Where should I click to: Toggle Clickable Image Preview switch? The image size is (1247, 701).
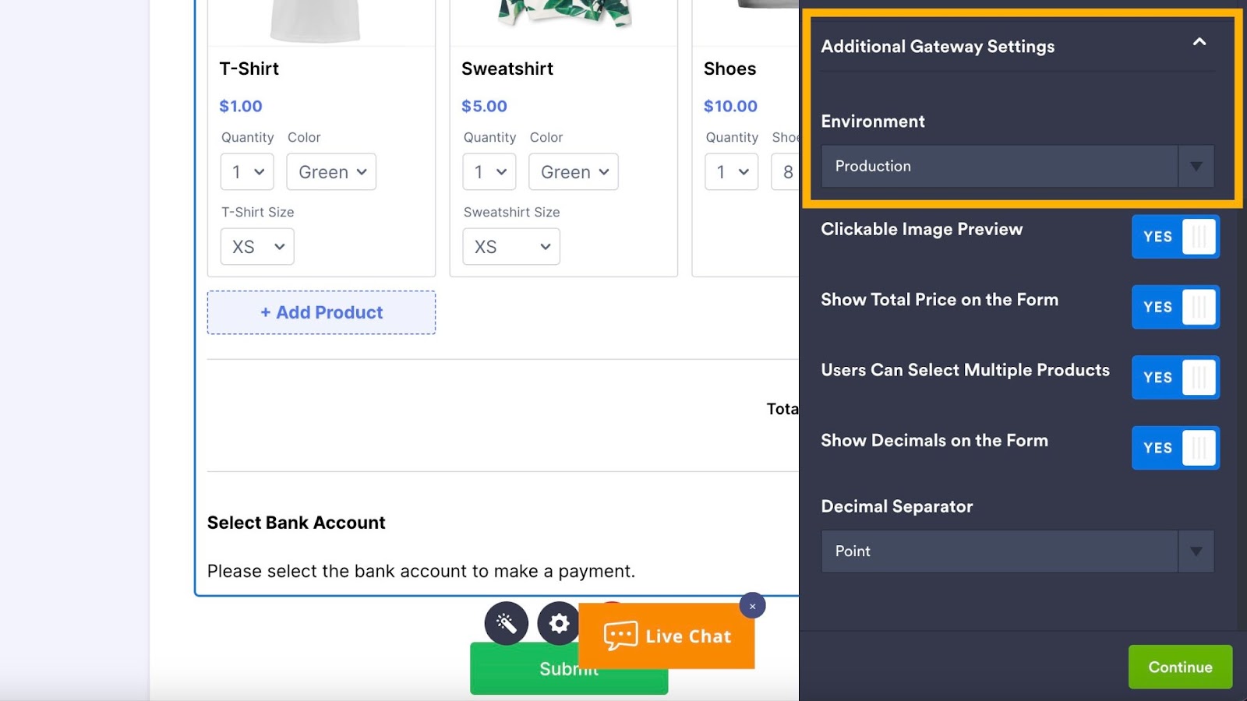pos(1175,237)
